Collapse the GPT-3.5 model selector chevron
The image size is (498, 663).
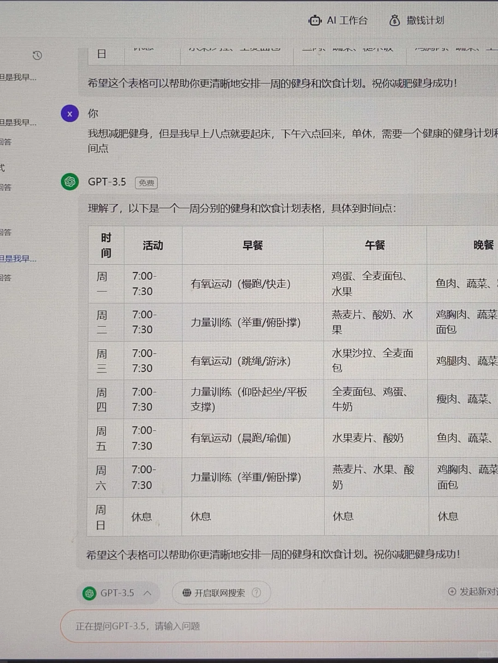(148, 593)
